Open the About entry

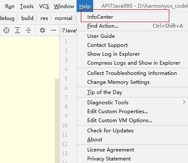tap(132, 140)
